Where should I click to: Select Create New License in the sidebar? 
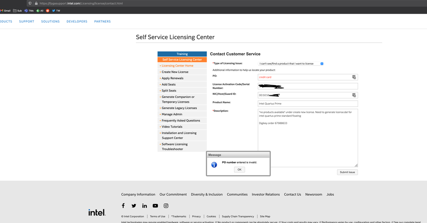[175, 72]
